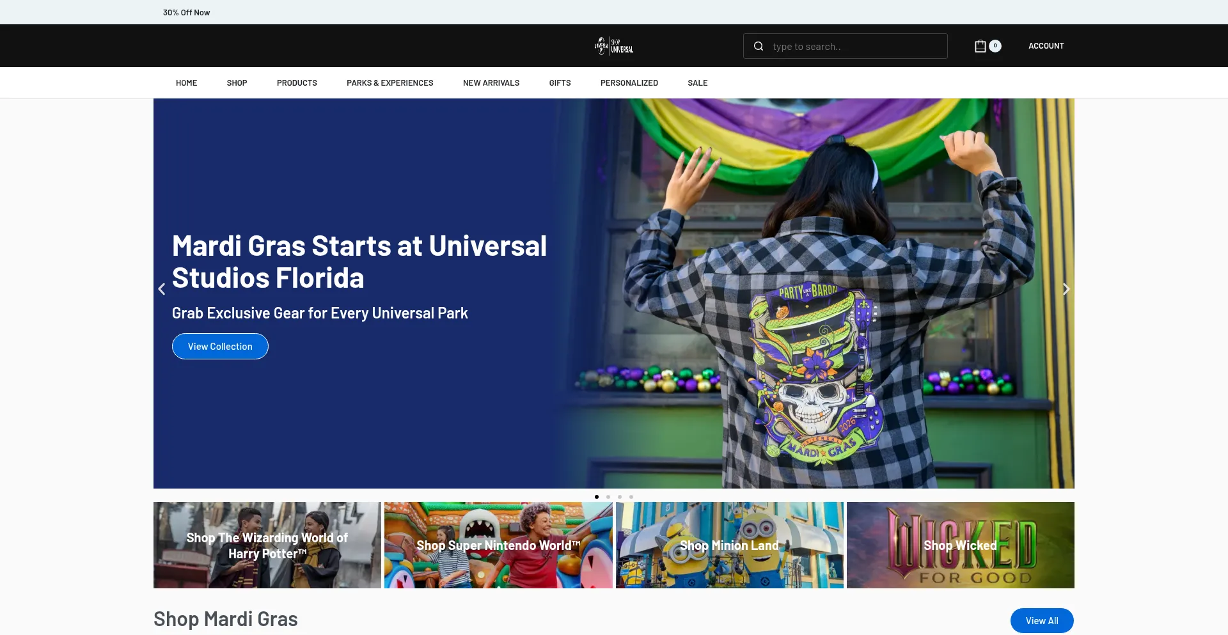The height and width of the screenshot is (635, 1228).
Task: Open the Shop menu item
Action: coord(237,83)
